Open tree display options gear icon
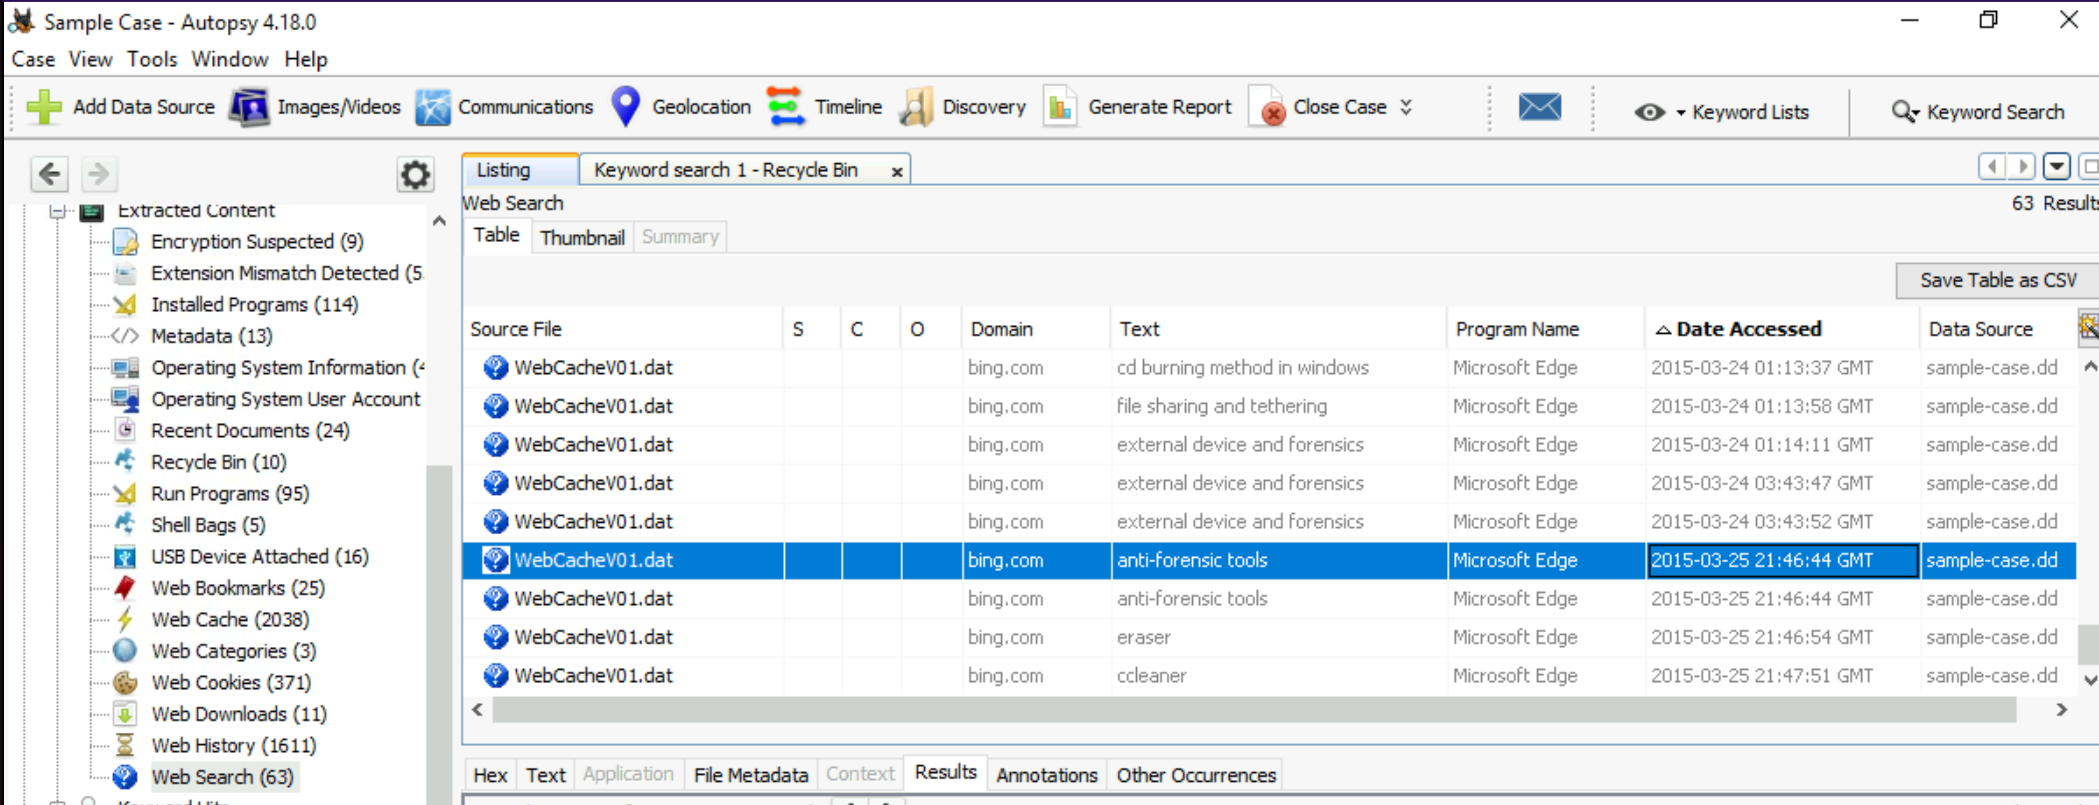This screenshot has width=2099, height=805. click(x=415, y=174)
